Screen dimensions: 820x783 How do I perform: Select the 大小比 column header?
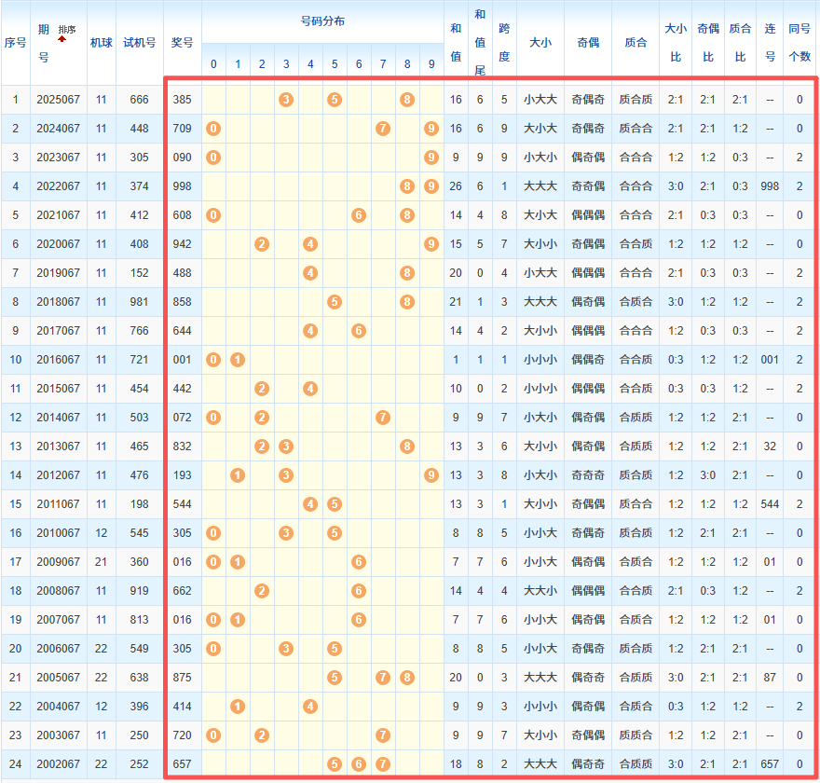click(x=676, y=43)
